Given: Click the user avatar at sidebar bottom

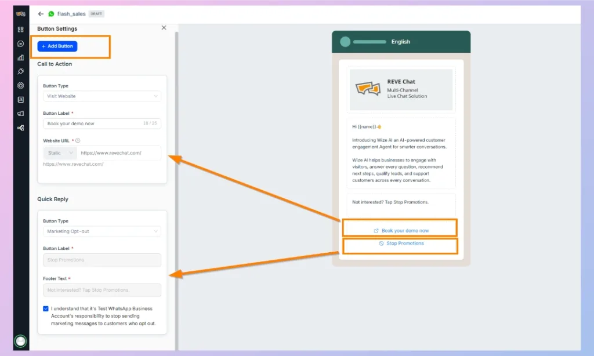Looking at the screenshot, I should coord(20,342).
